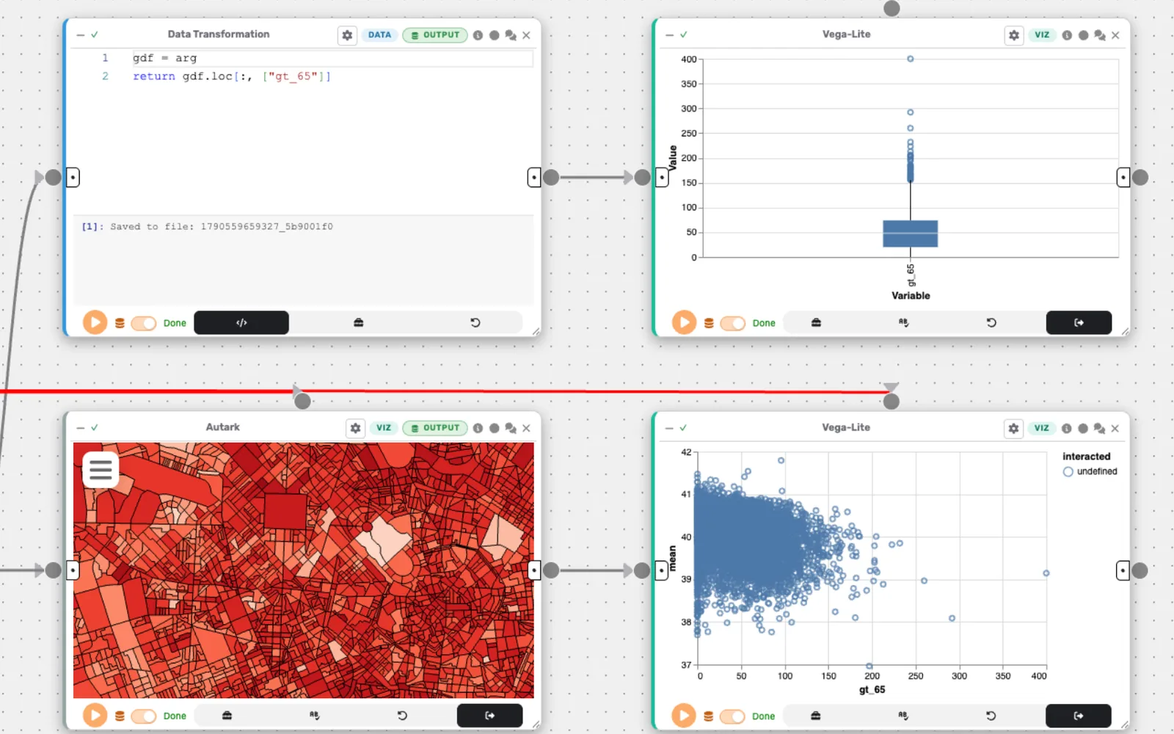1174x734 pixels.
Task: Run the Autark node play button
Action: (95, 716)
